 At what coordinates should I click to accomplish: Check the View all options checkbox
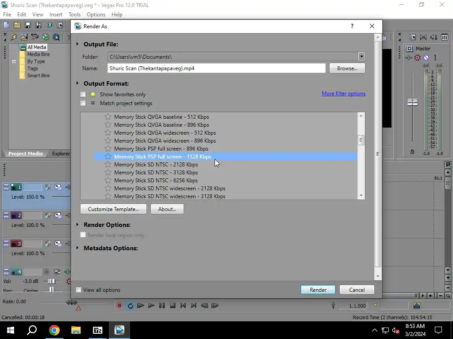[78, 290]
